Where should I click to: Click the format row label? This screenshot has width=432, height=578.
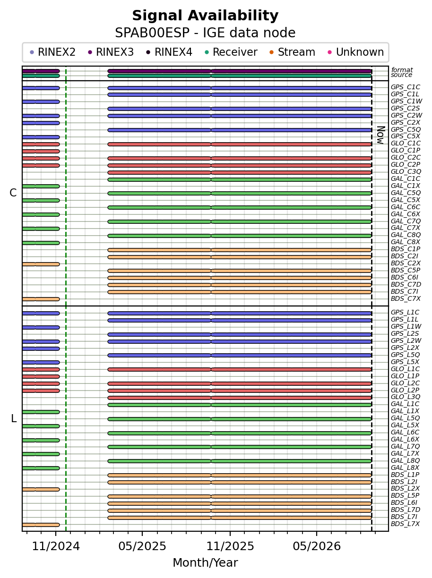(x=402, y=70)
